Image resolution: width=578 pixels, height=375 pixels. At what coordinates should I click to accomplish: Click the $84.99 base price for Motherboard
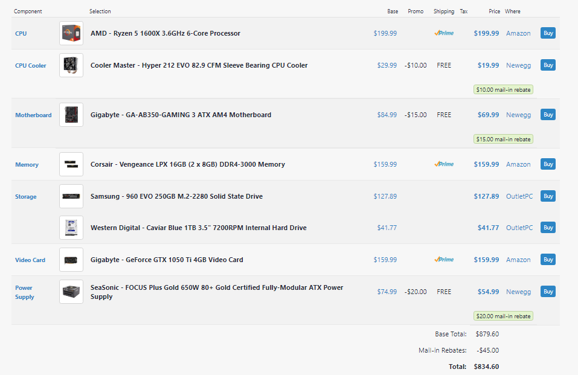pyautogui.click(x=387, y=115)
